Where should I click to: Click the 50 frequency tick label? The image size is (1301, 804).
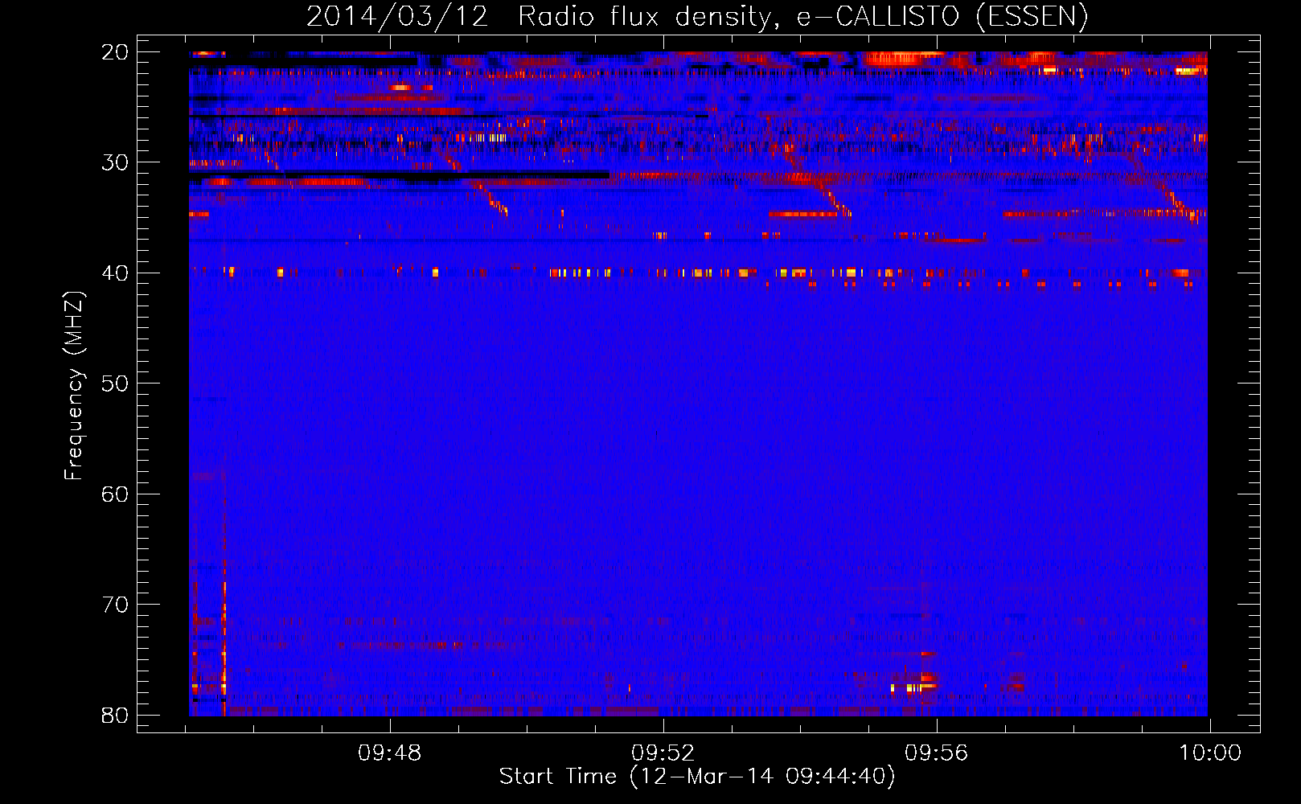click(x=115, y=384)
